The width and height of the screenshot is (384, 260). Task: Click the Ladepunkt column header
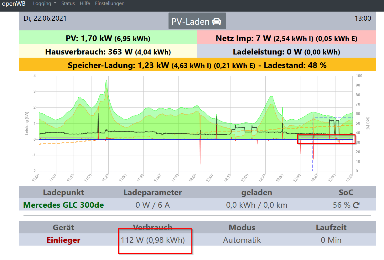(x=64, y=192)
